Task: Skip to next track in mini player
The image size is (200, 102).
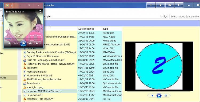Action: pos(30,43)
